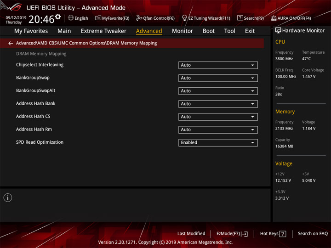Click the Hardware Monitor screen icon
Image resolution: width=331 pixels, height=248 pixels.
tap(278, 31)
